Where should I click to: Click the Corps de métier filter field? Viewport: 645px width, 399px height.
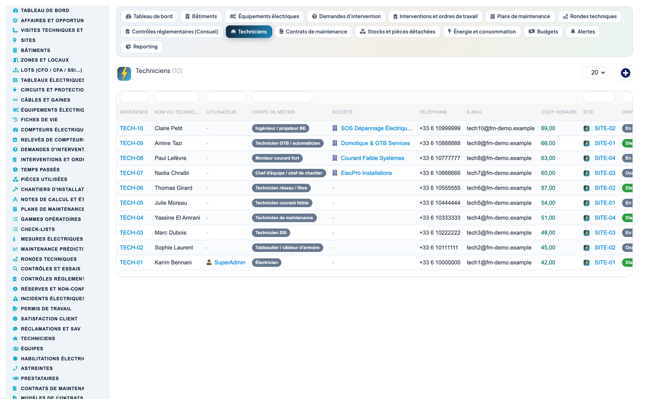point(282,97)
